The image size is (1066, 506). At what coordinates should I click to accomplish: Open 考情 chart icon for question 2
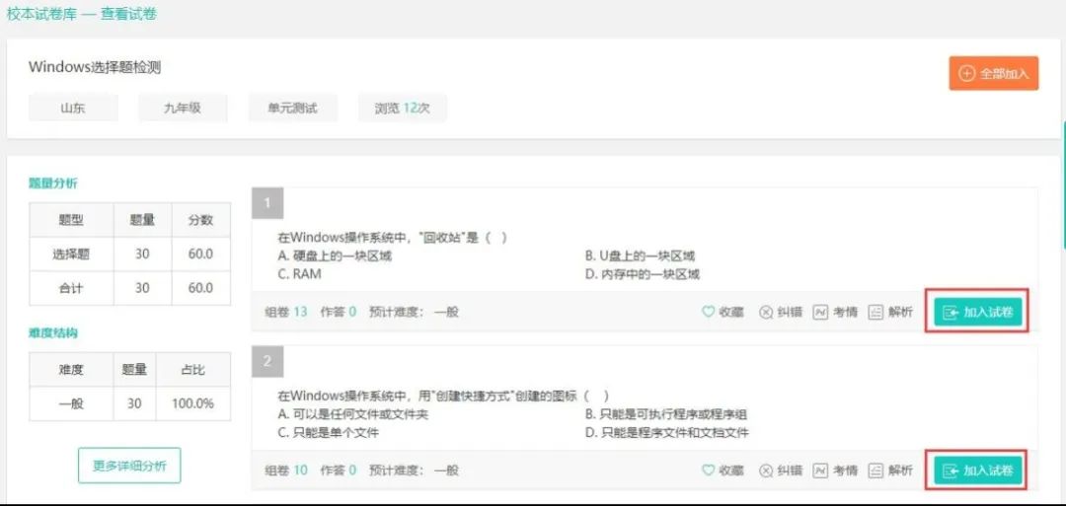(820, 470)
